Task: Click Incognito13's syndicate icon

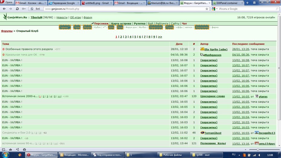Action: click(257, 133)
